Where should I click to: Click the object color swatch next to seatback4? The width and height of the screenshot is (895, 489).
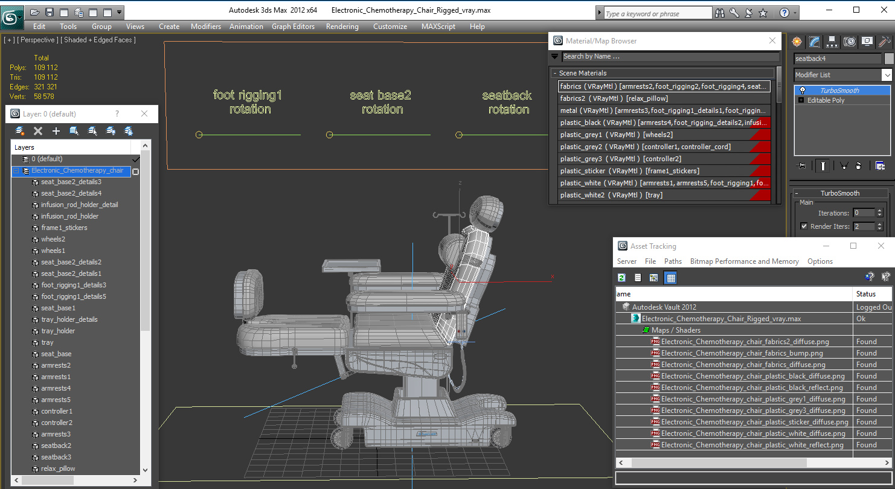coord(888,59)
